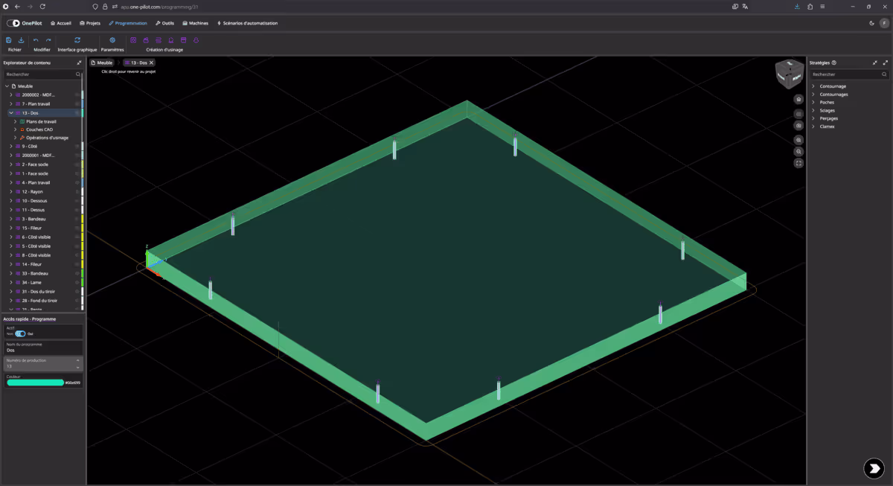Click the sixth Création d'usinage icon
Viewport: 893px width, 486px height.
coord(196,40)
